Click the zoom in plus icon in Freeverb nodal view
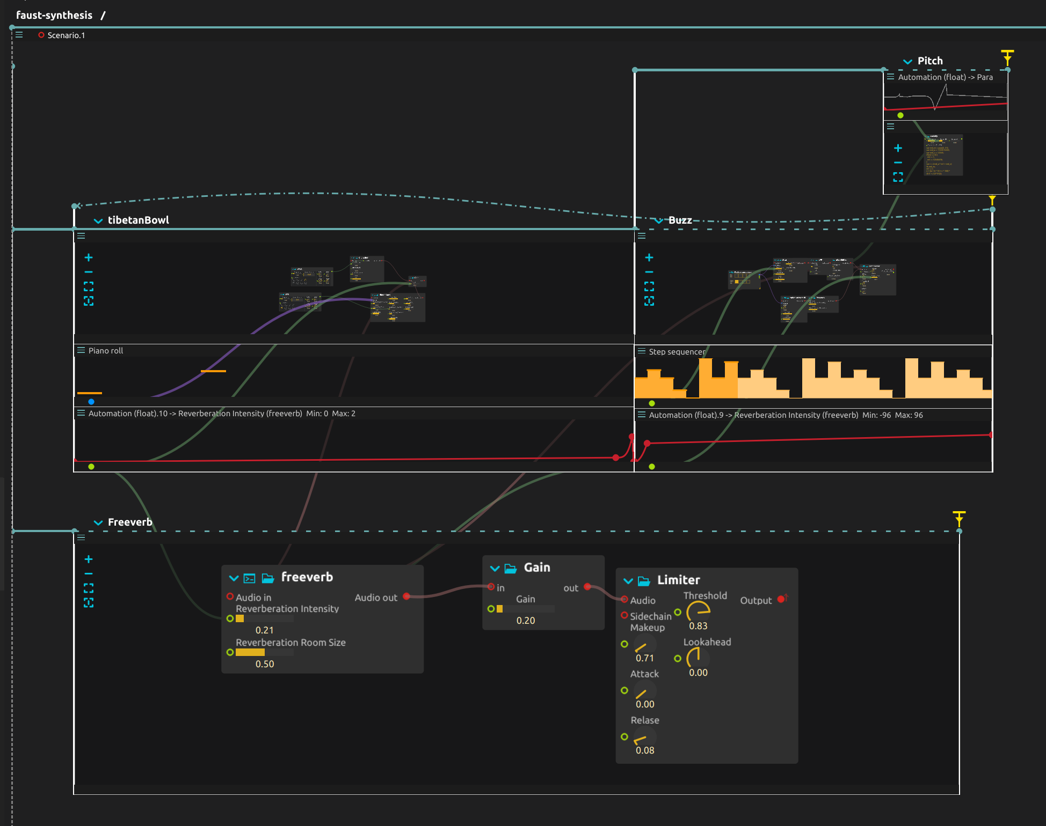This screenshot has width=1046, height=826. click(89, 559)
